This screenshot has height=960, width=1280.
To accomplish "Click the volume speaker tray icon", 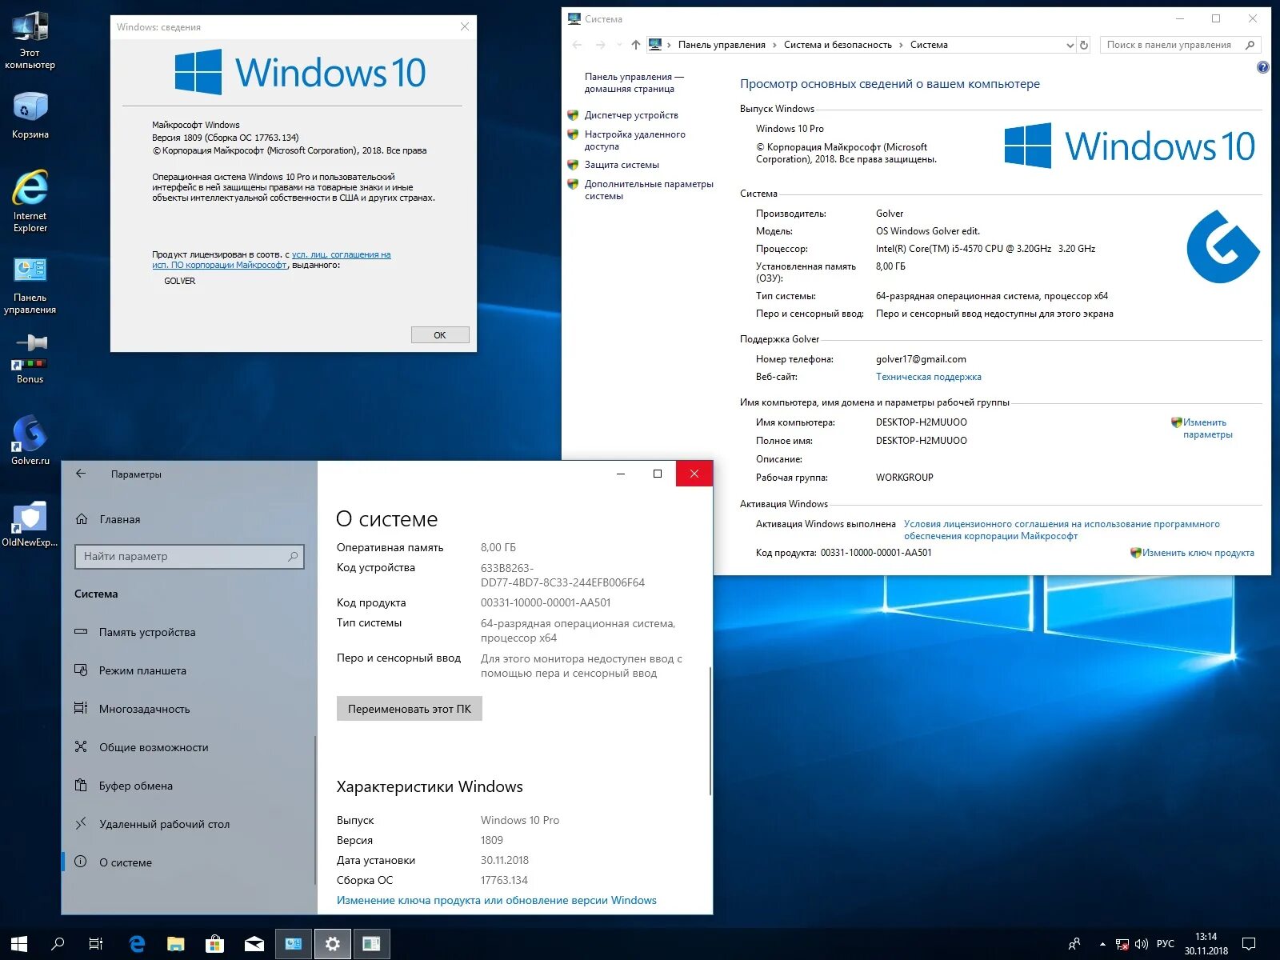I will 1142,944.
